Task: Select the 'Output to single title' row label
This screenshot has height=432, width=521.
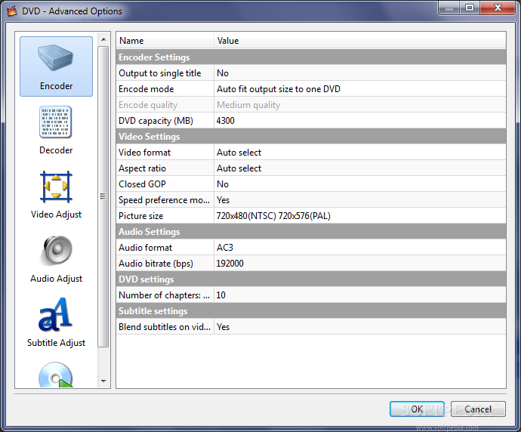Action: tap(160, 73)
